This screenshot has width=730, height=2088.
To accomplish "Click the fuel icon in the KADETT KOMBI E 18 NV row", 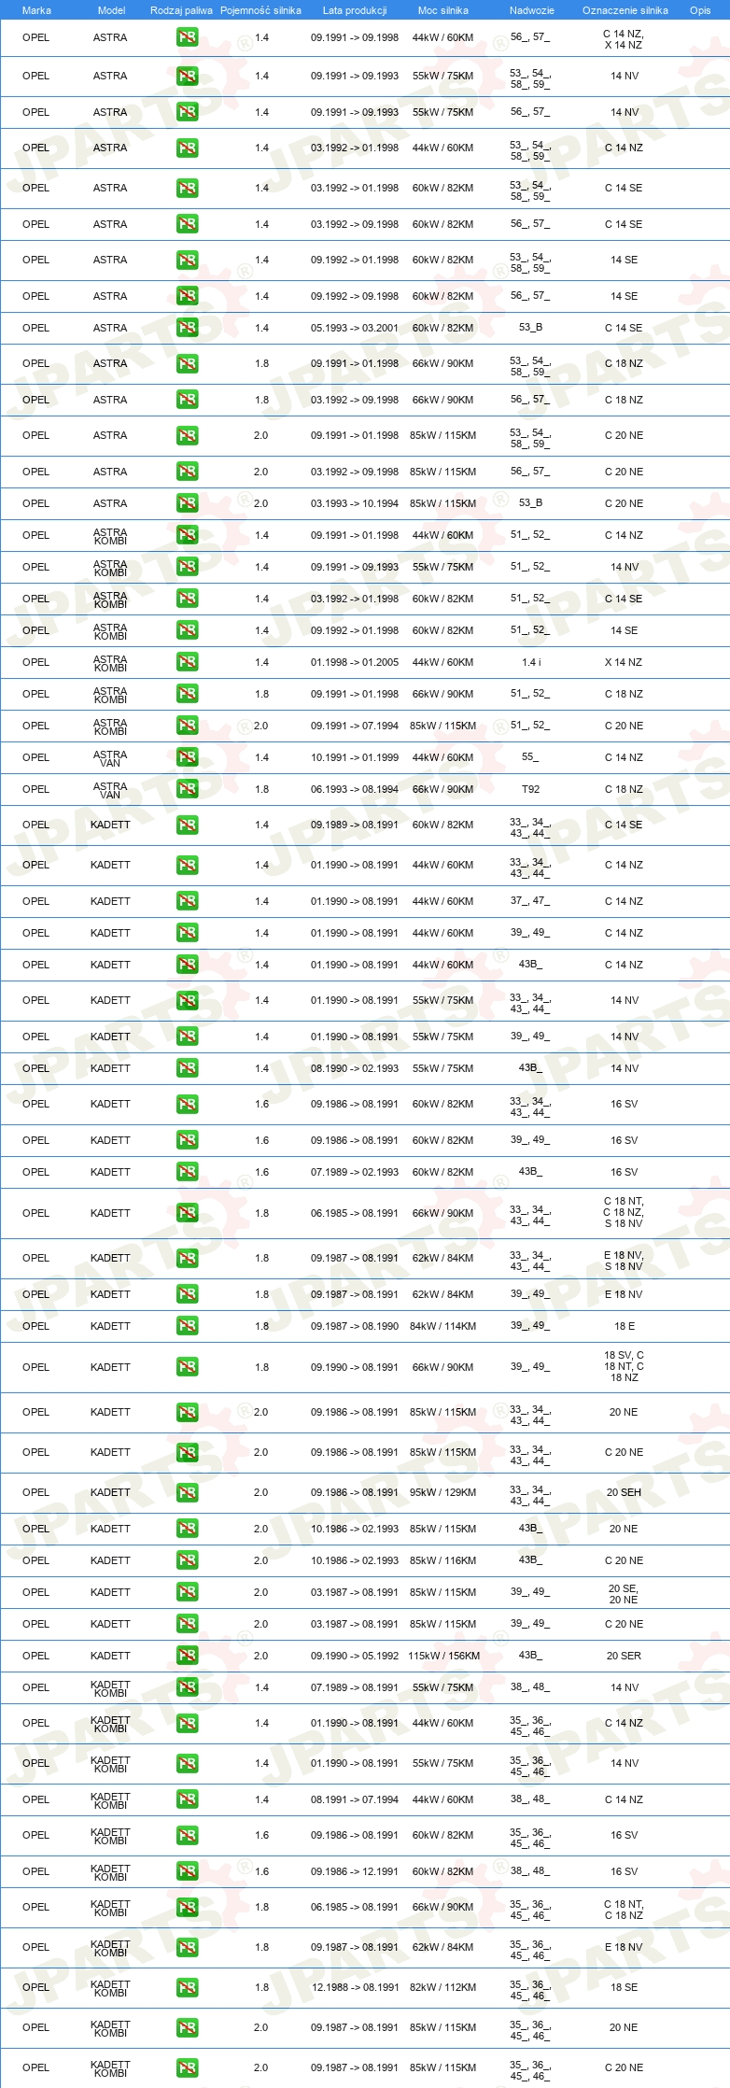I will (187, 1947).
